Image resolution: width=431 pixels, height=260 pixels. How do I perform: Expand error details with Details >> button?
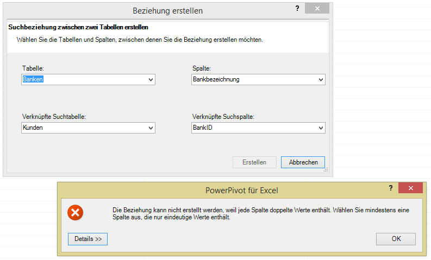88,239
